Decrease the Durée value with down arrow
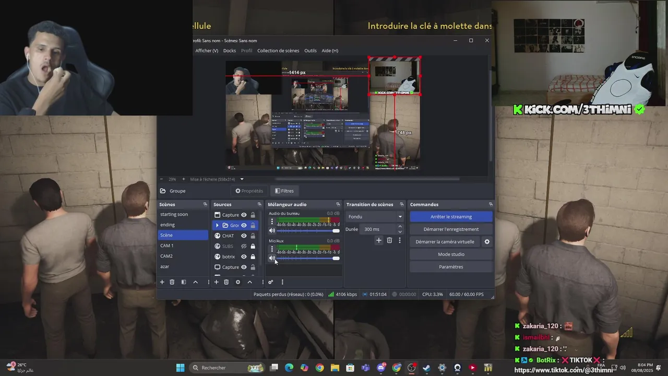 pos(400,231)
